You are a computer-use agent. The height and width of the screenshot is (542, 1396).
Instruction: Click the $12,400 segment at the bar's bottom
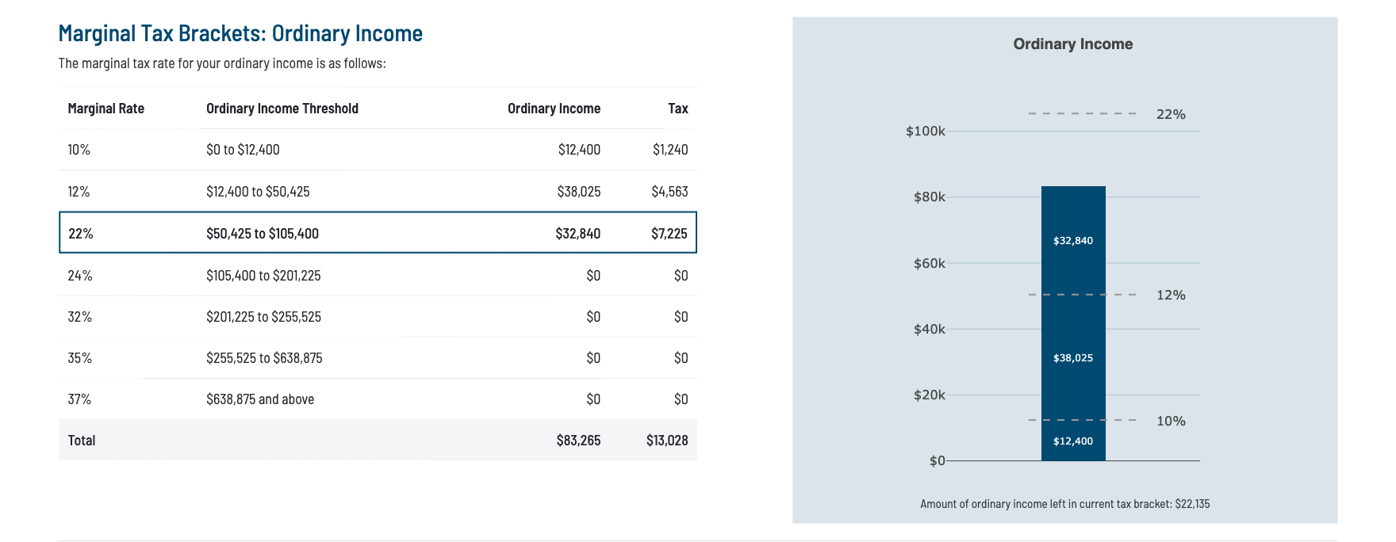point(1072,441)
